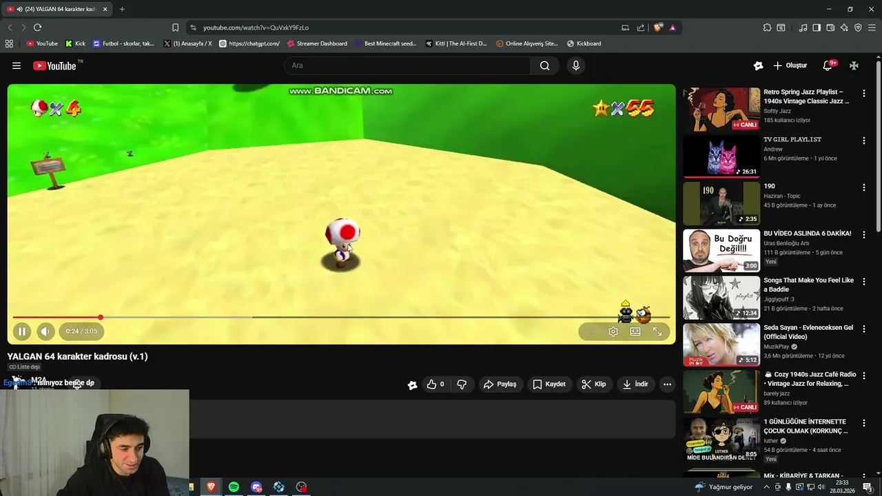
Task: Open options for Seda Sayan video
Action: click(x=863, y=329)
